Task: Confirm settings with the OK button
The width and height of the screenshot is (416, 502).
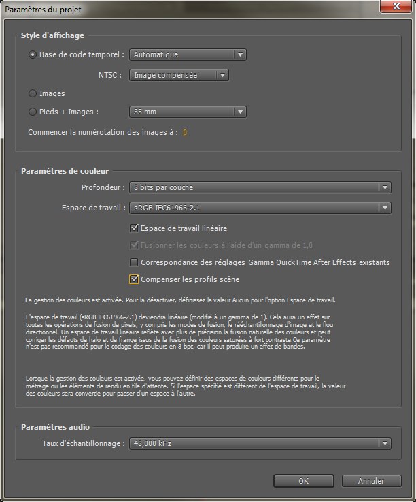Action: [303, 481]
